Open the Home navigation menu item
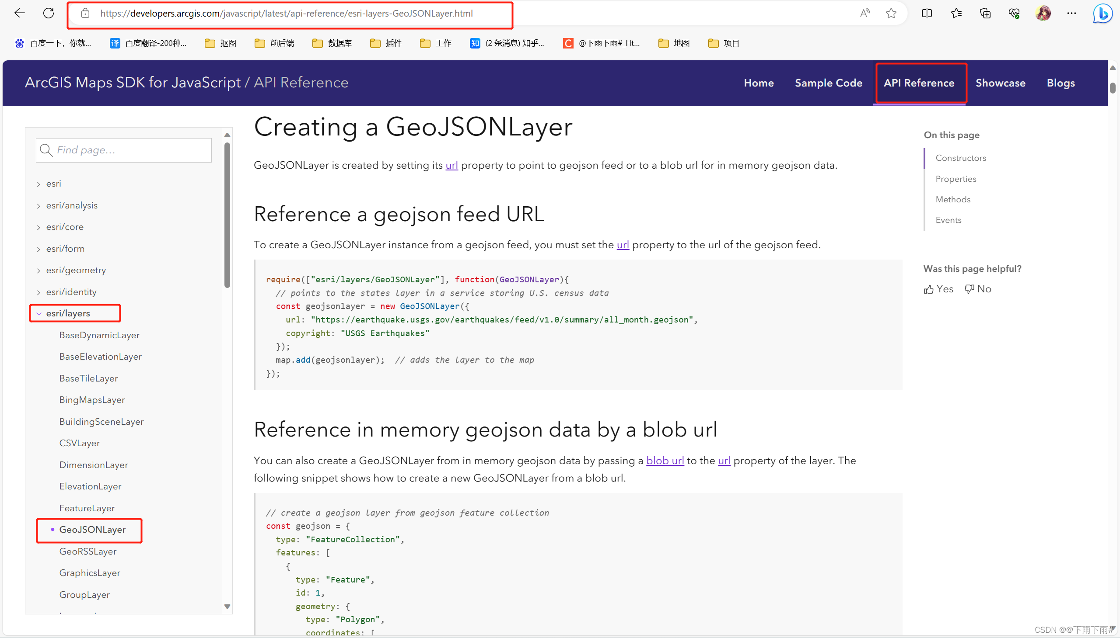Viewport: 1120px width, 638px height. [759, 83]
